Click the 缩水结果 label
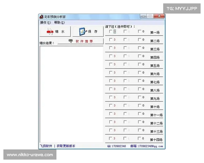This screenshot has height=163, width=204. pyautogui.click(x=47, y=43)
